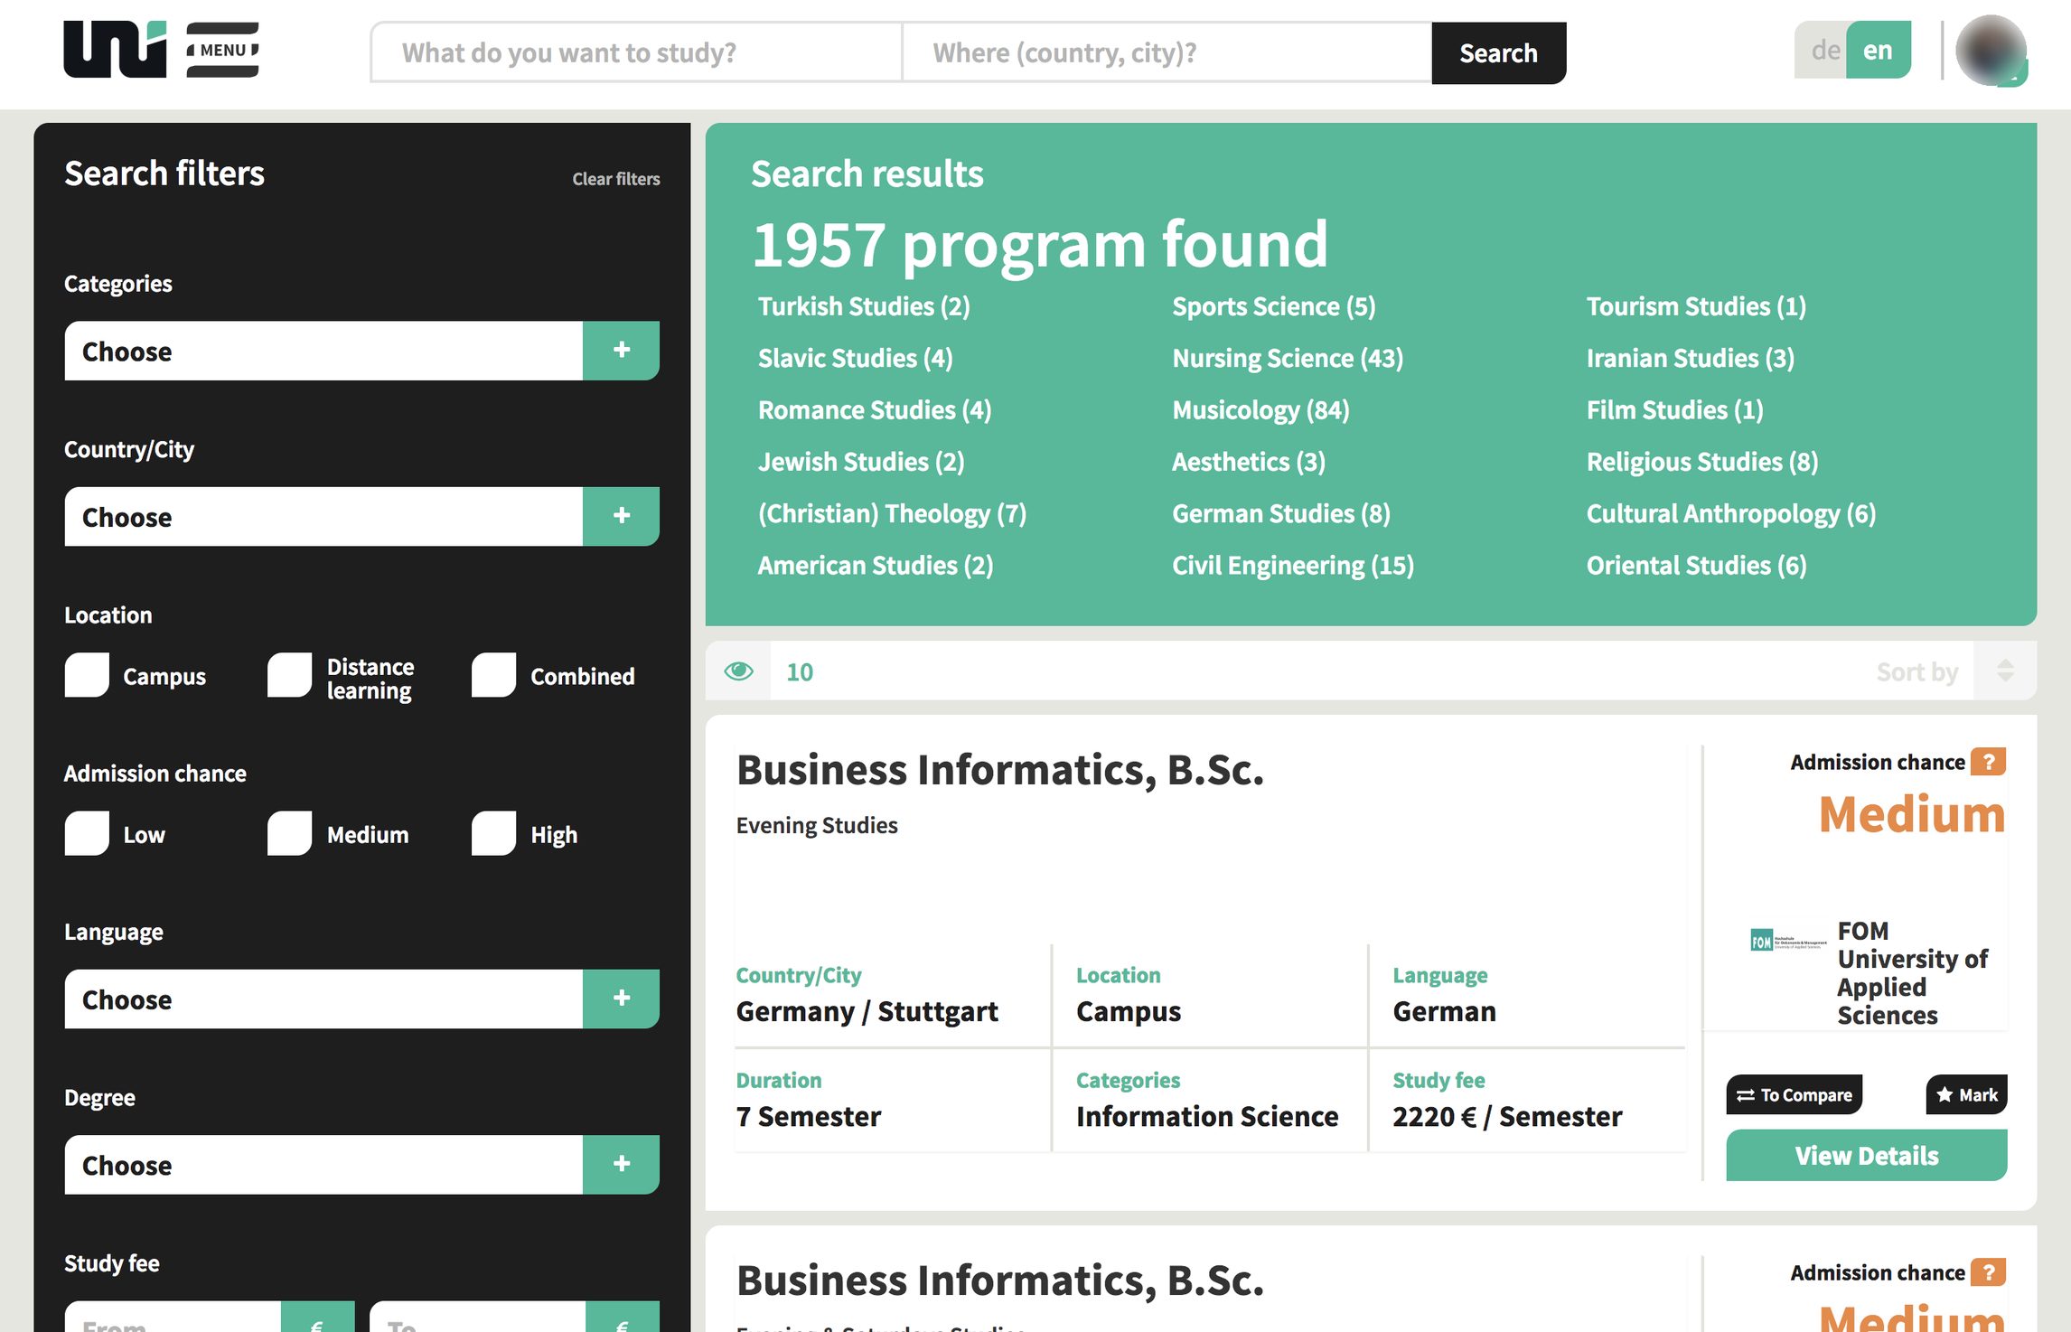Click View Details for Stuttgart program
The width and height of the screenshot is (2071, 1332).
pyautogui.click(x=1866, y=1155)
